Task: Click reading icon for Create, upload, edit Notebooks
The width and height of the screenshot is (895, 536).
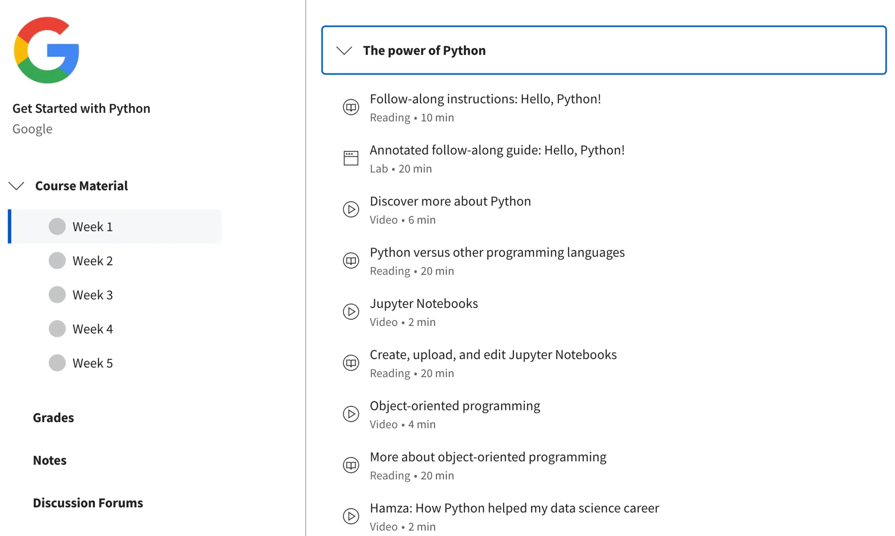Action: (x=350, y=362)
